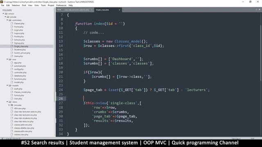Viewport: 262px width, 147px height.
Task: Open Profile.php in the sidebar
Action: 19,36
